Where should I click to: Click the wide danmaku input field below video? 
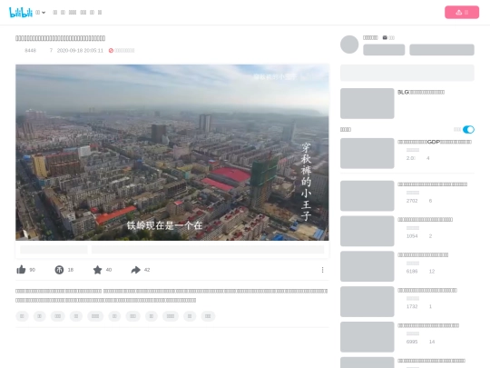pyautogui.click(x=208, y=249)
